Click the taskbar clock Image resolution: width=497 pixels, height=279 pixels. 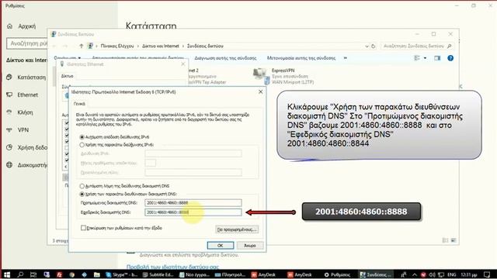click(x=469, y=274)
